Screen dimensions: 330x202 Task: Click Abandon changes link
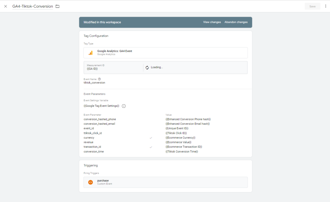pos(236,23)
